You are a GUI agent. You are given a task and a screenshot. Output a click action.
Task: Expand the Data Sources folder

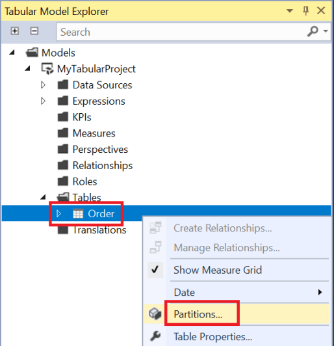pyautogui.click(x=43, y=85)
